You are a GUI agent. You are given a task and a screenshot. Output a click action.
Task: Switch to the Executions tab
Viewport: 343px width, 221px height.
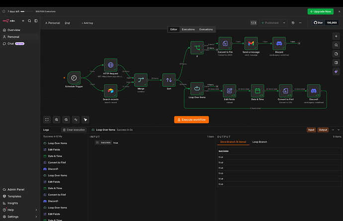(188, 29)
